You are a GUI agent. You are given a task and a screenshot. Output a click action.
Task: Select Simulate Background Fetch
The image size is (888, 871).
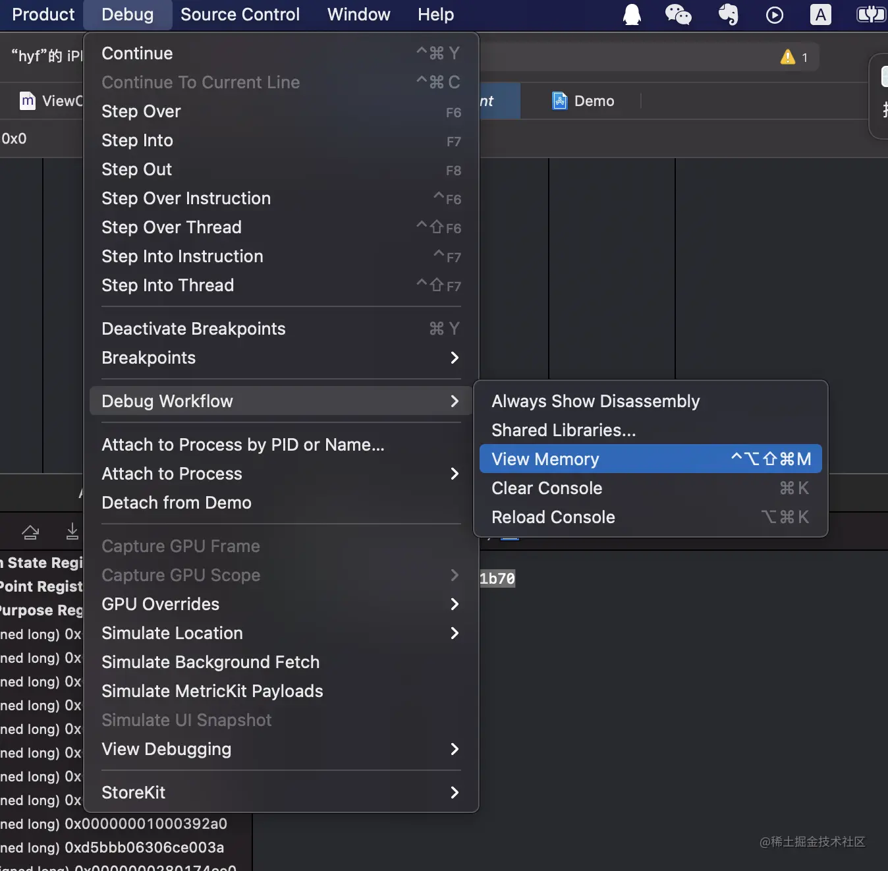pyautogui.click(x=281, y=662)
